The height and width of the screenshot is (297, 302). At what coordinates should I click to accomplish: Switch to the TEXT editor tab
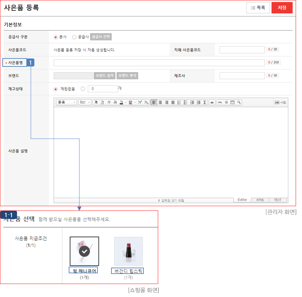(278, 200)
